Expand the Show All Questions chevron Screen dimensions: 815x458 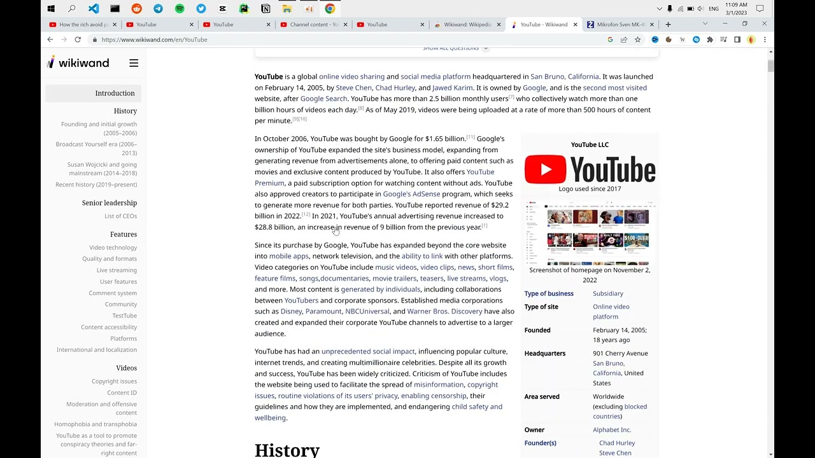(485, 48)
